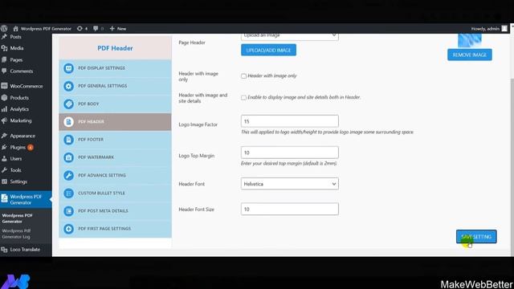Open the PDF Watermark icon
Screen dimensions: 514x289
(x=68, y=157)
